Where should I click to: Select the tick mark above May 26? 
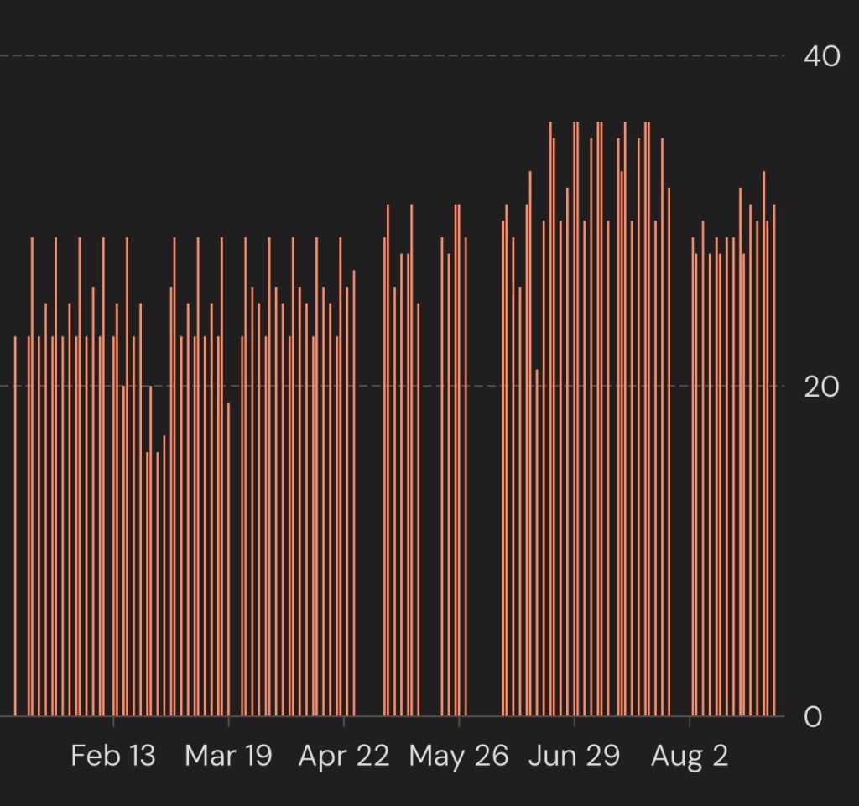tap(459, 721)
